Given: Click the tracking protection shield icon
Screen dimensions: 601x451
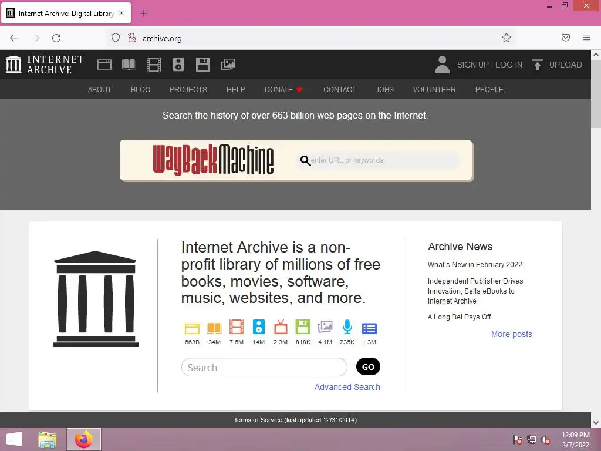Looking at the screenshot, I should click(x=116, y=38).
